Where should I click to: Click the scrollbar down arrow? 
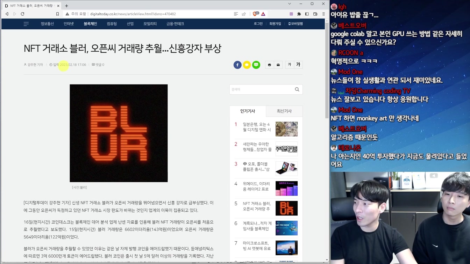pos(327,260)
